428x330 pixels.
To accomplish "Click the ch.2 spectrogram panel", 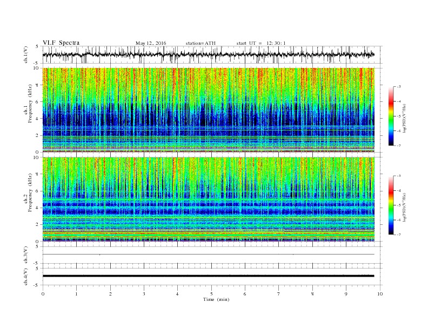I will (x=209, y=200).
